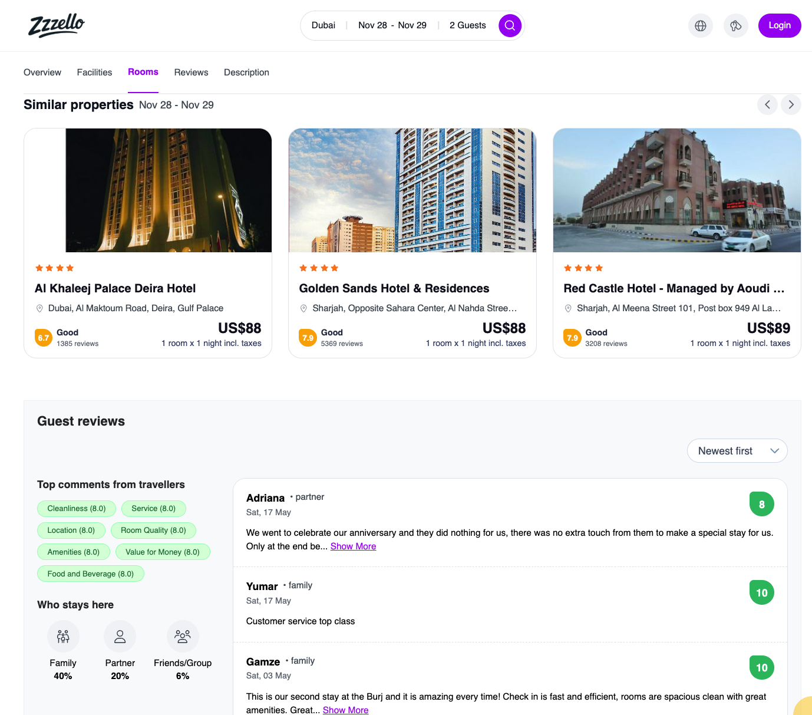This screenshot has height=715, width=812.
Task: Open the 2 Guests selector
Action: tap(467, 25)
